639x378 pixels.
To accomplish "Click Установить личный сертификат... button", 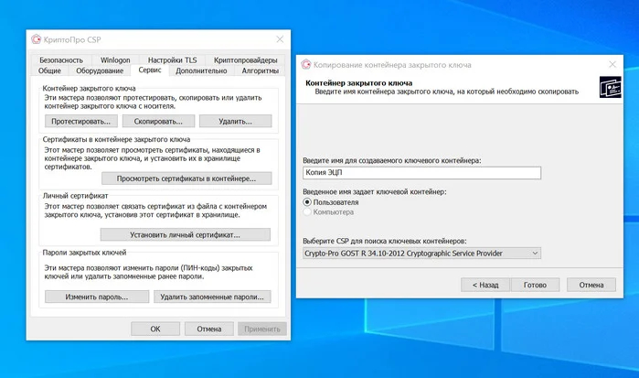I will (185, 234).
